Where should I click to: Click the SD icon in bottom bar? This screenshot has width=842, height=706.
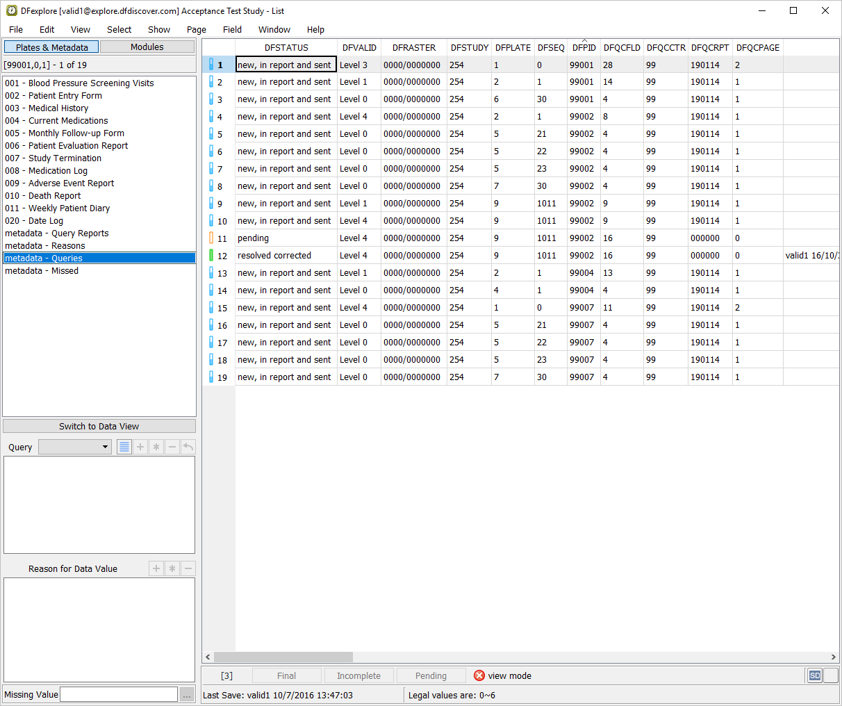click(814, 675)
